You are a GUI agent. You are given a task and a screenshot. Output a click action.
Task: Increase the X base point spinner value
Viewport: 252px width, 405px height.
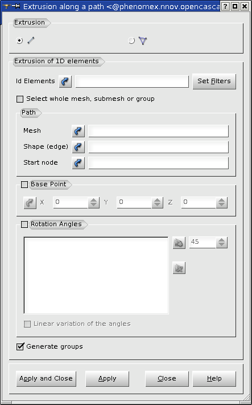tap(94, 200)
